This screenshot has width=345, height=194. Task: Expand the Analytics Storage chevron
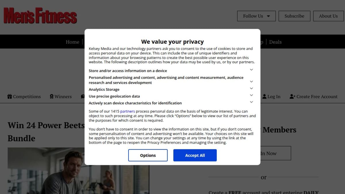pyautogui.click(x=251, y=89)
